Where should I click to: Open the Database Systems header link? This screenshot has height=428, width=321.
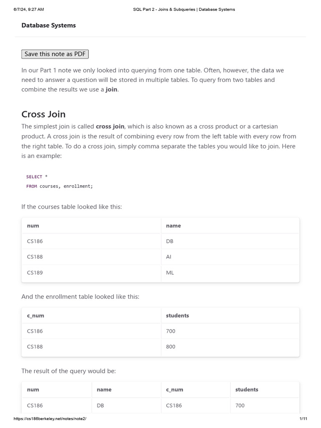coord(48,25)
